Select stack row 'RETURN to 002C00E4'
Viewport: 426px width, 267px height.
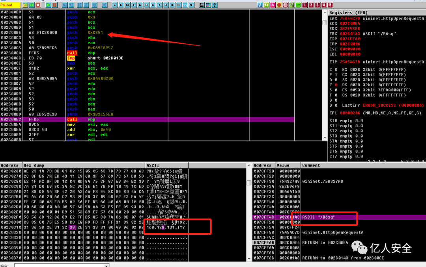pyautogui.click(x=339, y=243)
